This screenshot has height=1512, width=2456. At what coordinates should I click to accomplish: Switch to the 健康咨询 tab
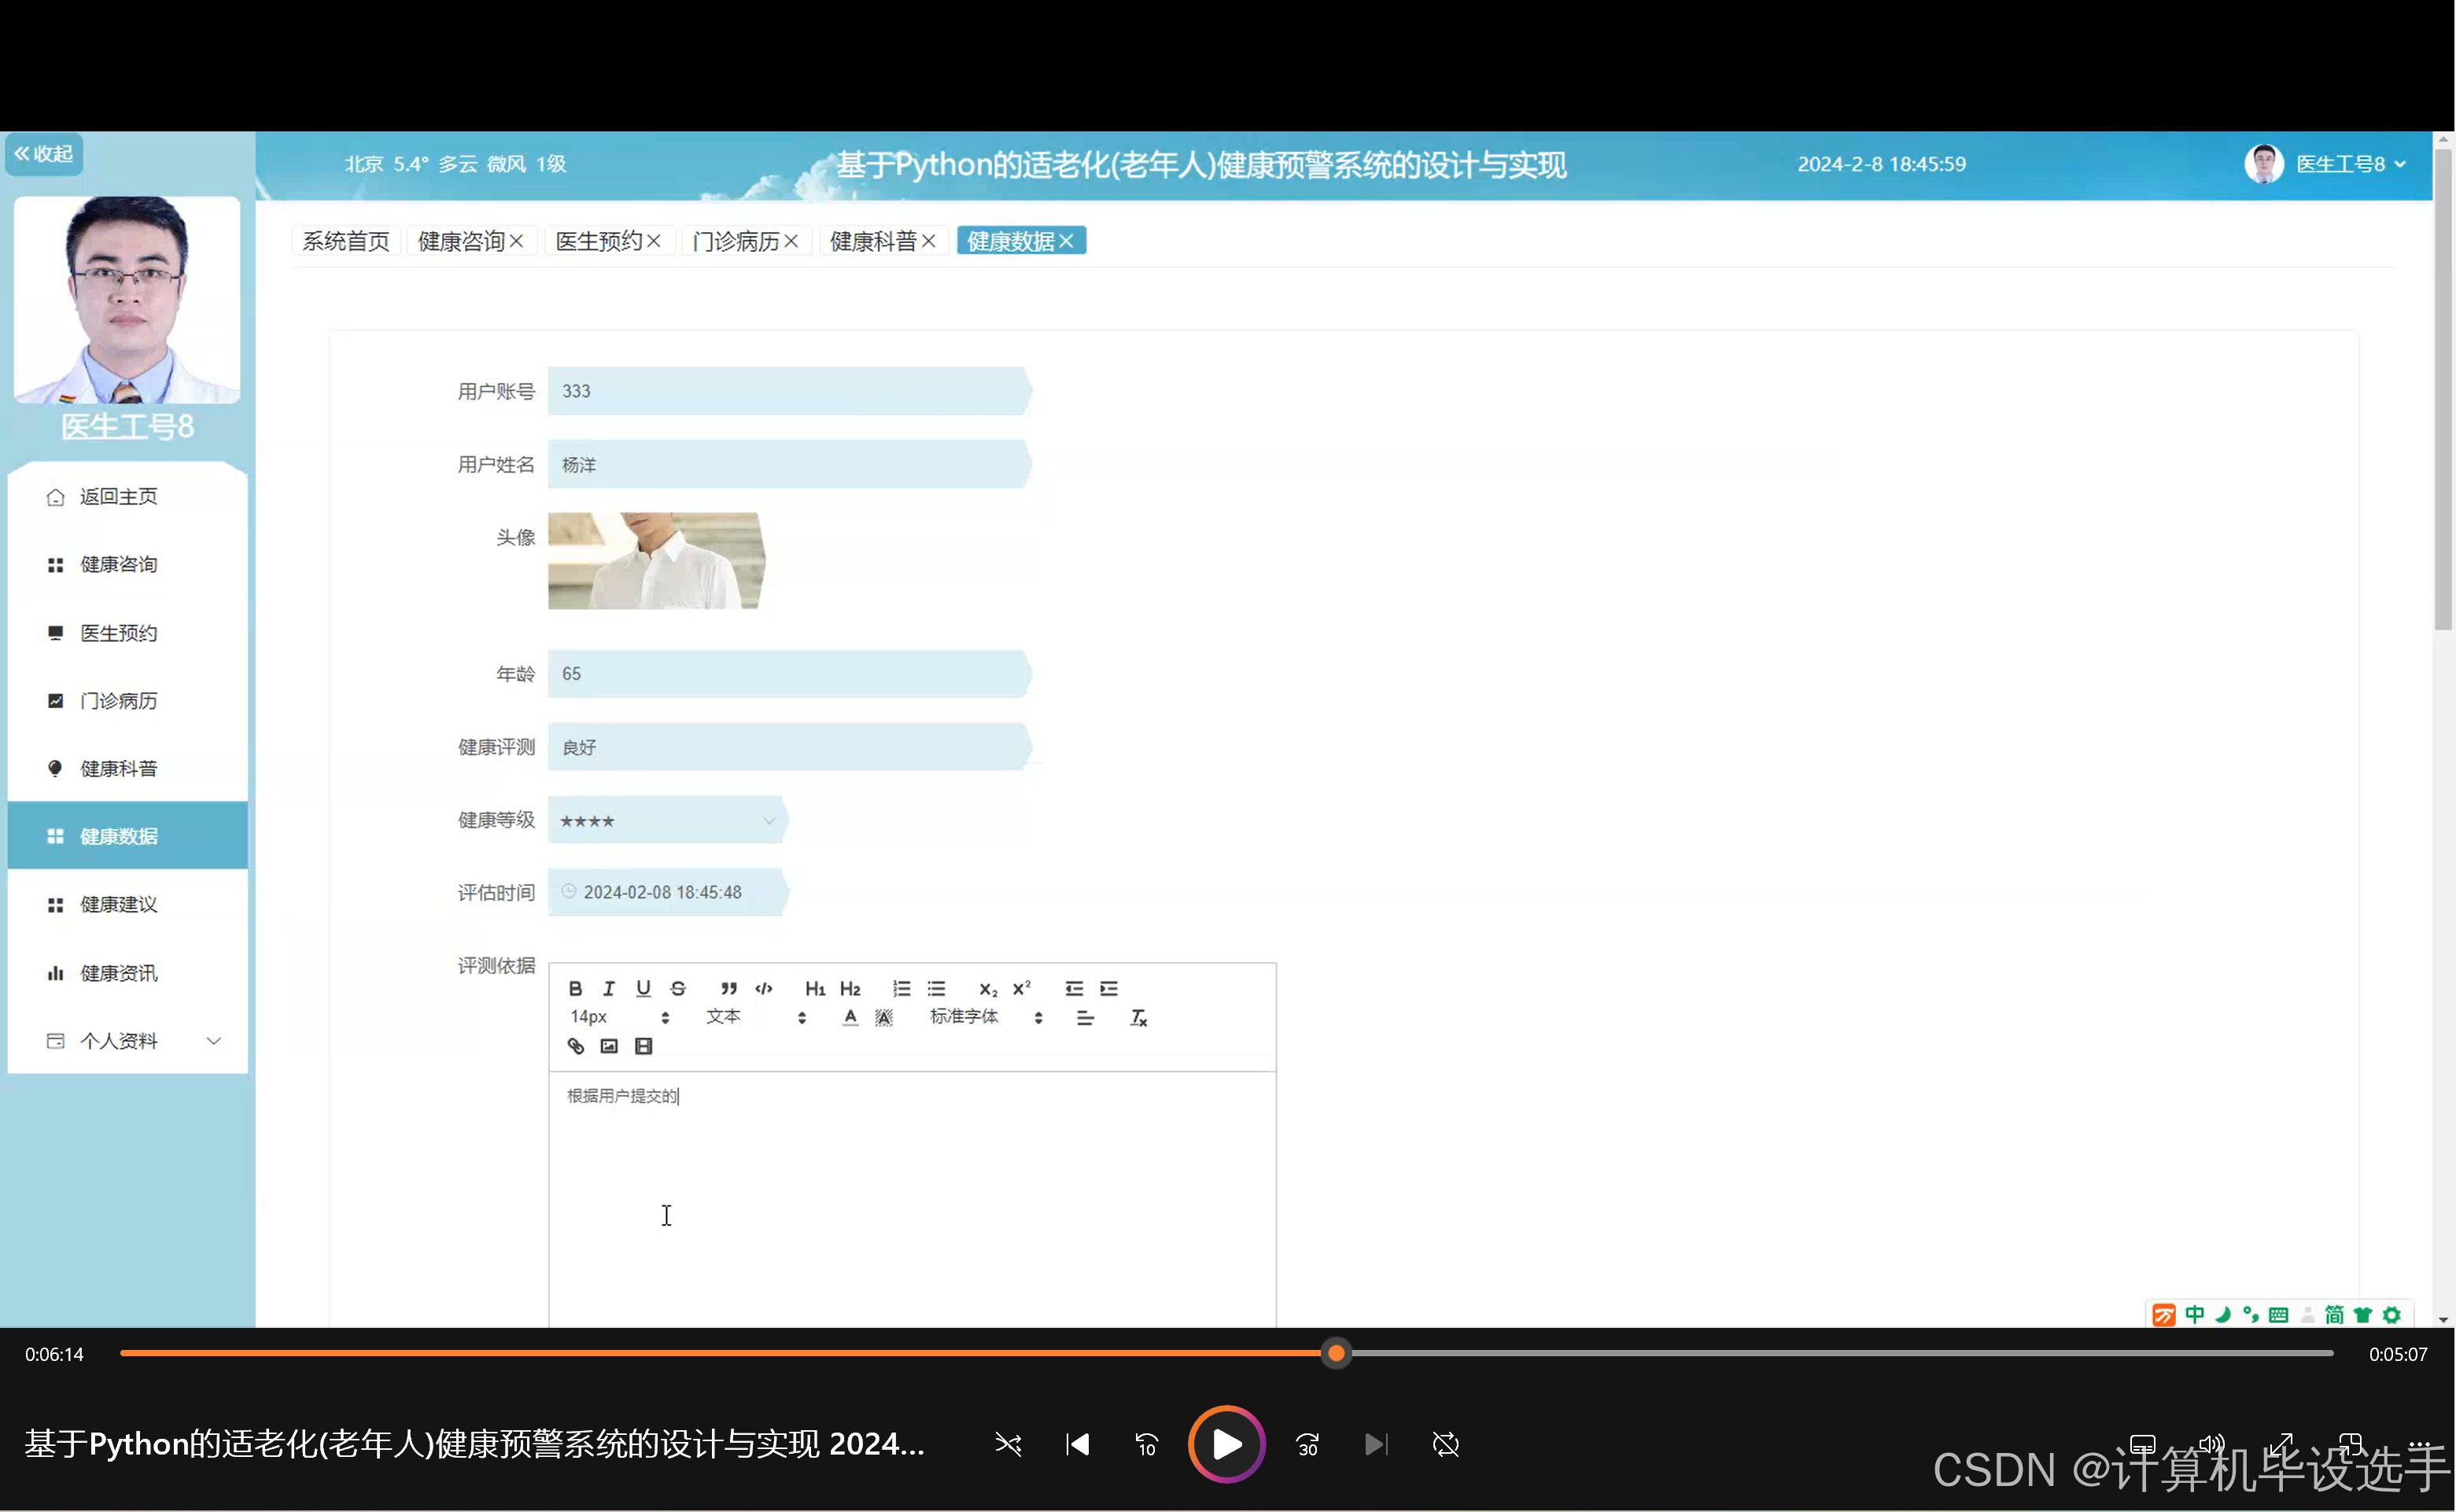(x=461, y=241)
